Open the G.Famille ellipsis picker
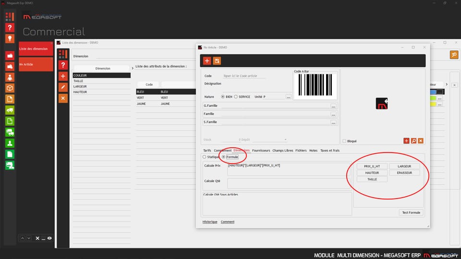461x259 pixels. click(x=334, y=106)
